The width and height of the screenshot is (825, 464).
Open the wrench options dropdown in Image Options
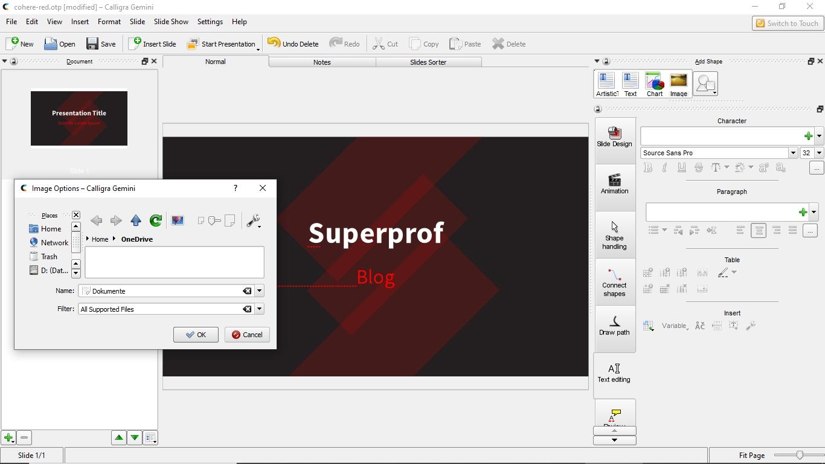pyautogui.click(x=254, y=221)
